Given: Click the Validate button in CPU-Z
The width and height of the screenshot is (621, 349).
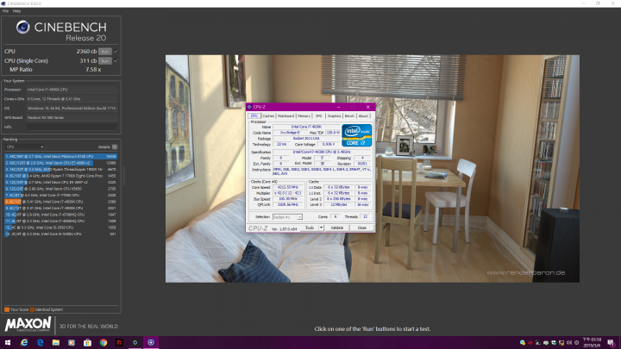Looking at the screenshot, I should 337,227.
